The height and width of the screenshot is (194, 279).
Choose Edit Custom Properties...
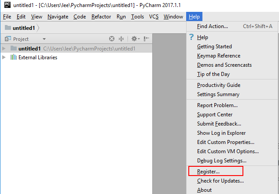[232, 142]
